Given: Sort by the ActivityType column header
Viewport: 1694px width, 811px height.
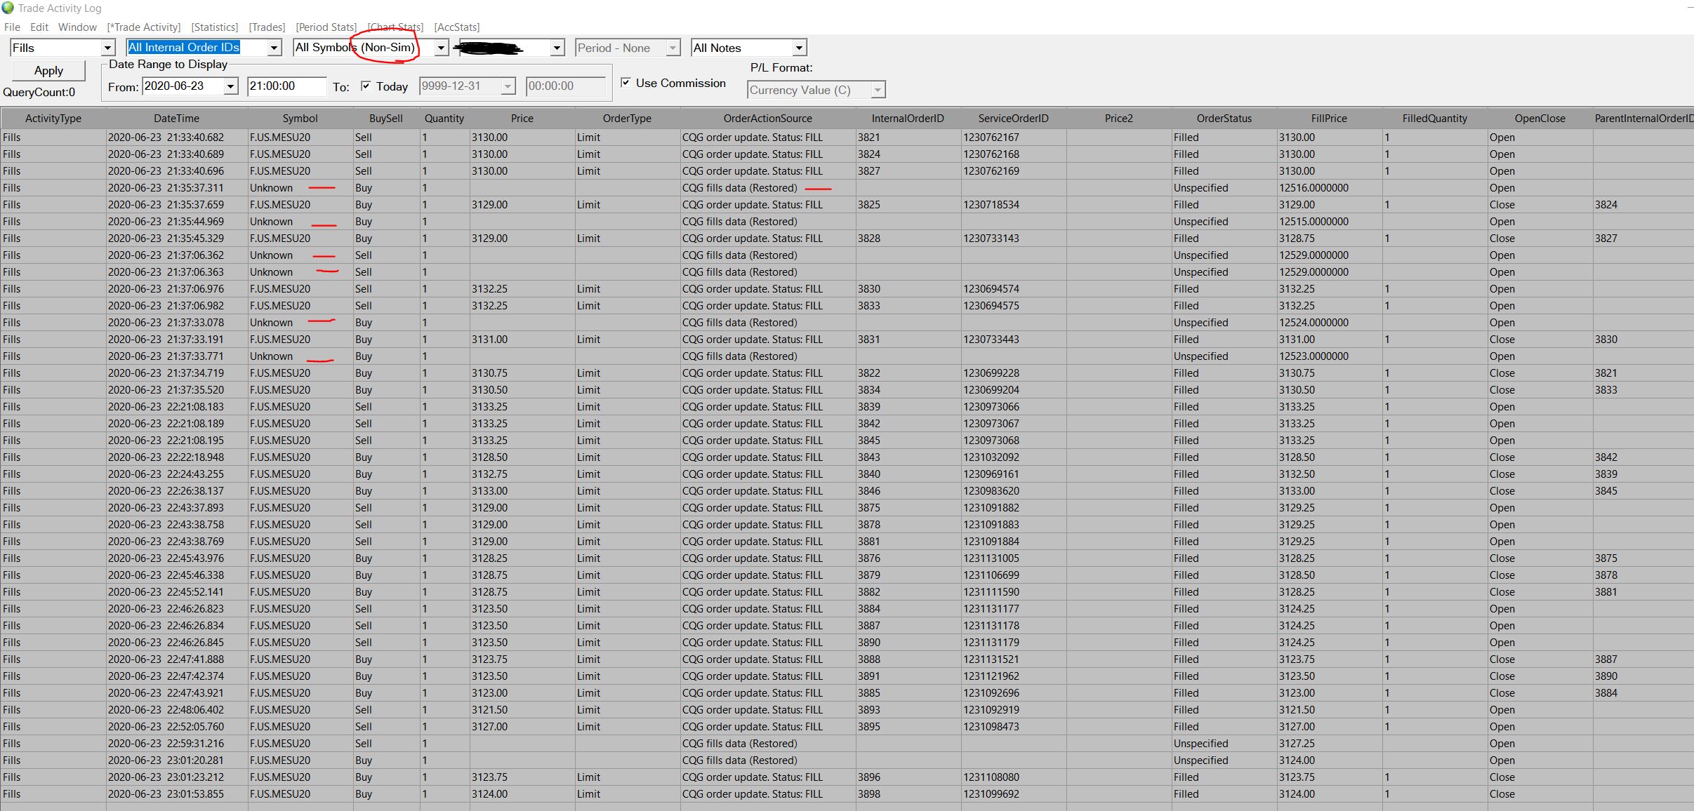Looking at the screenshot, I should (x=53, y=119).
